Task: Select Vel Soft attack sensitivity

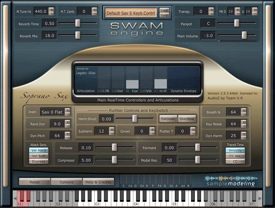Action: point(39,156)
